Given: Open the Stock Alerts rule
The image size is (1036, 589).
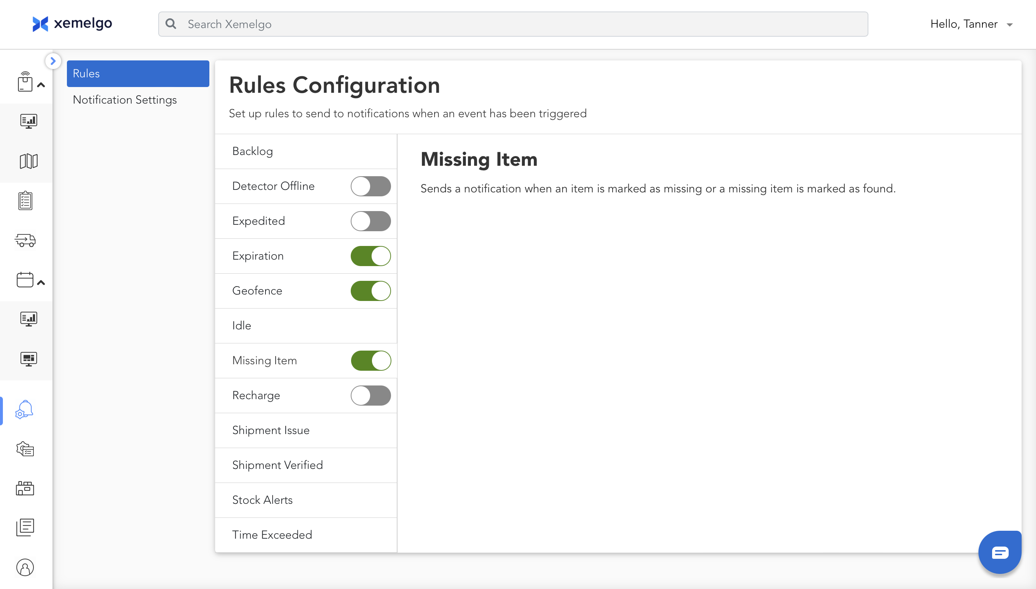Looking at the screenshot, I should click(262, 500).
